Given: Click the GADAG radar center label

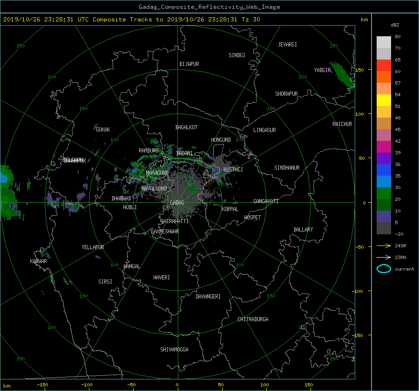Looking at the screenshot, I should click(x=177, y=203).
